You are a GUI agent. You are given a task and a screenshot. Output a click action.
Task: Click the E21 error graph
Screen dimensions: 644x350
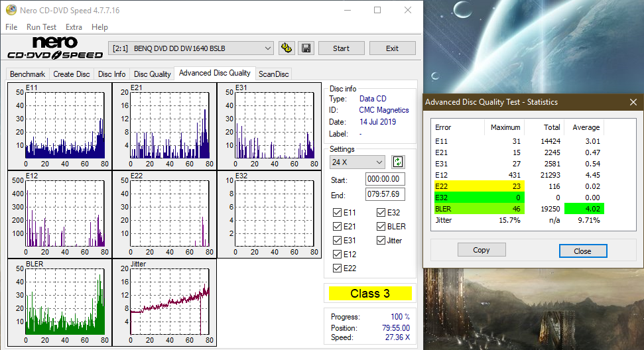[x=164, y=127]
